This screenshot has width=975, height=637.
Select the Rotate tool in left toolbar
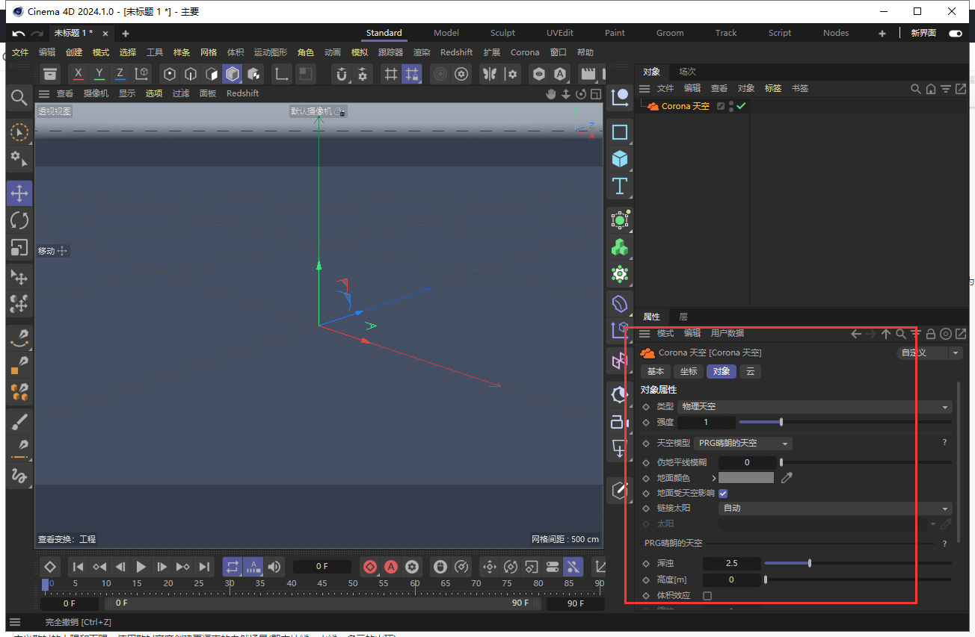19,220
